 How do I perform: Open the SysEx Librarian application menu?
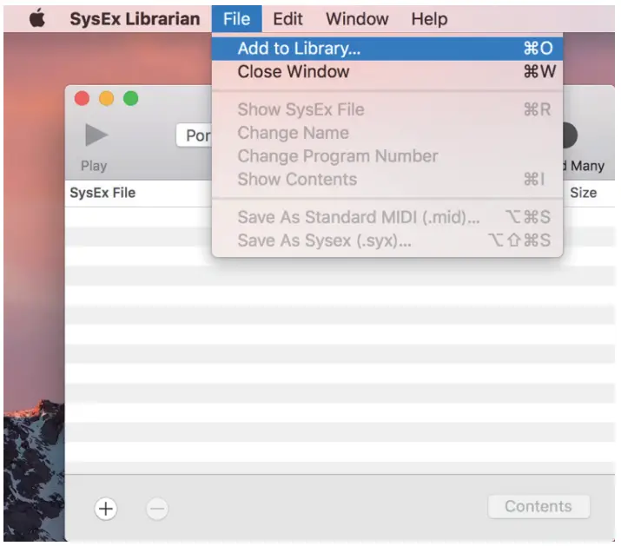(x=135, y=18)
